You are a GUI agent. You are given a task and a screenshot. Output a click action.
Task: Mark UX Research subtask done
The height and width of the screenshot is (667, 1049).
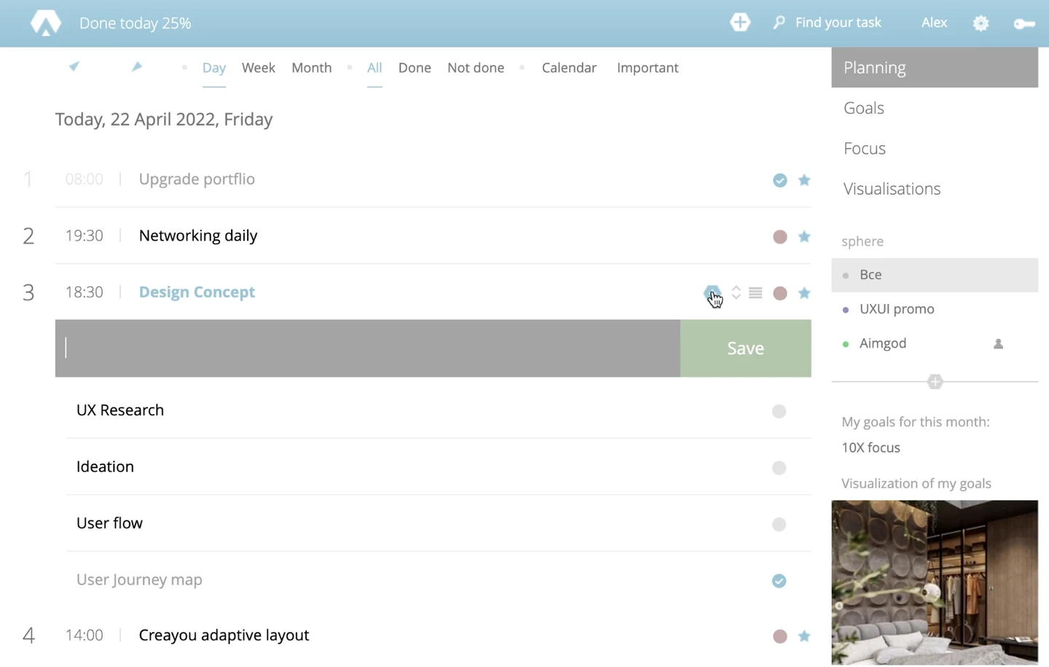(779, 411)
